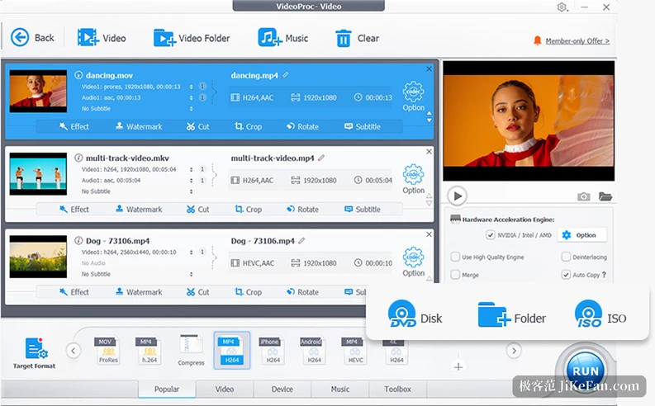Rotate the multi-track-video.mkv video
655x406 pixels.
point(302,209)
